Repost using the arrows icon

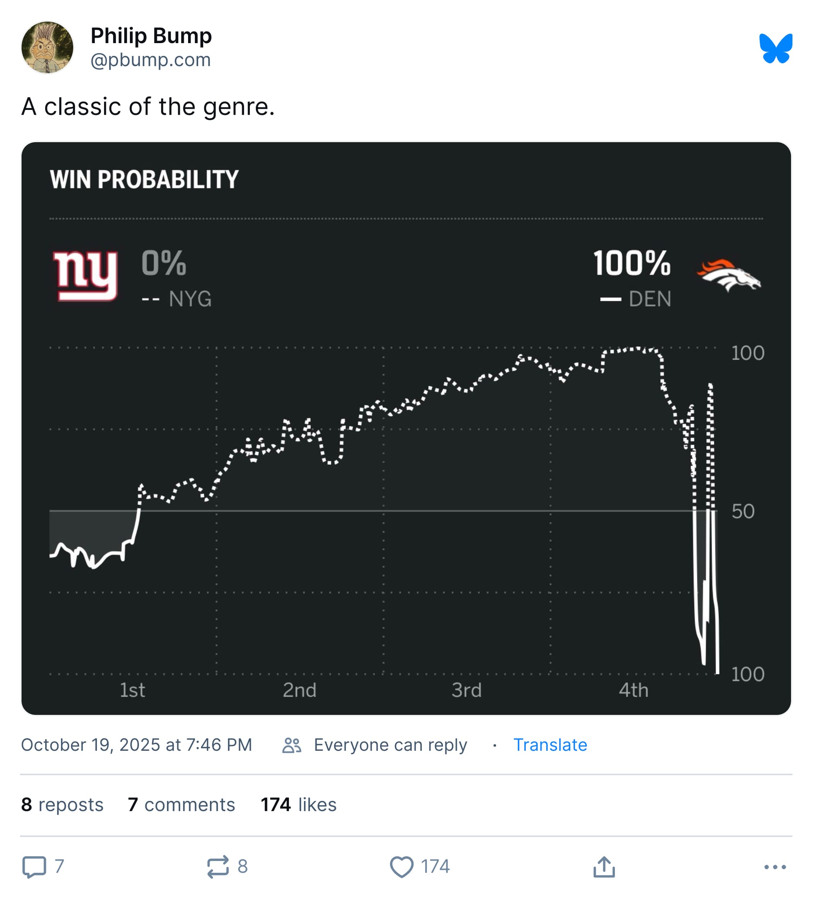[218, 867]
